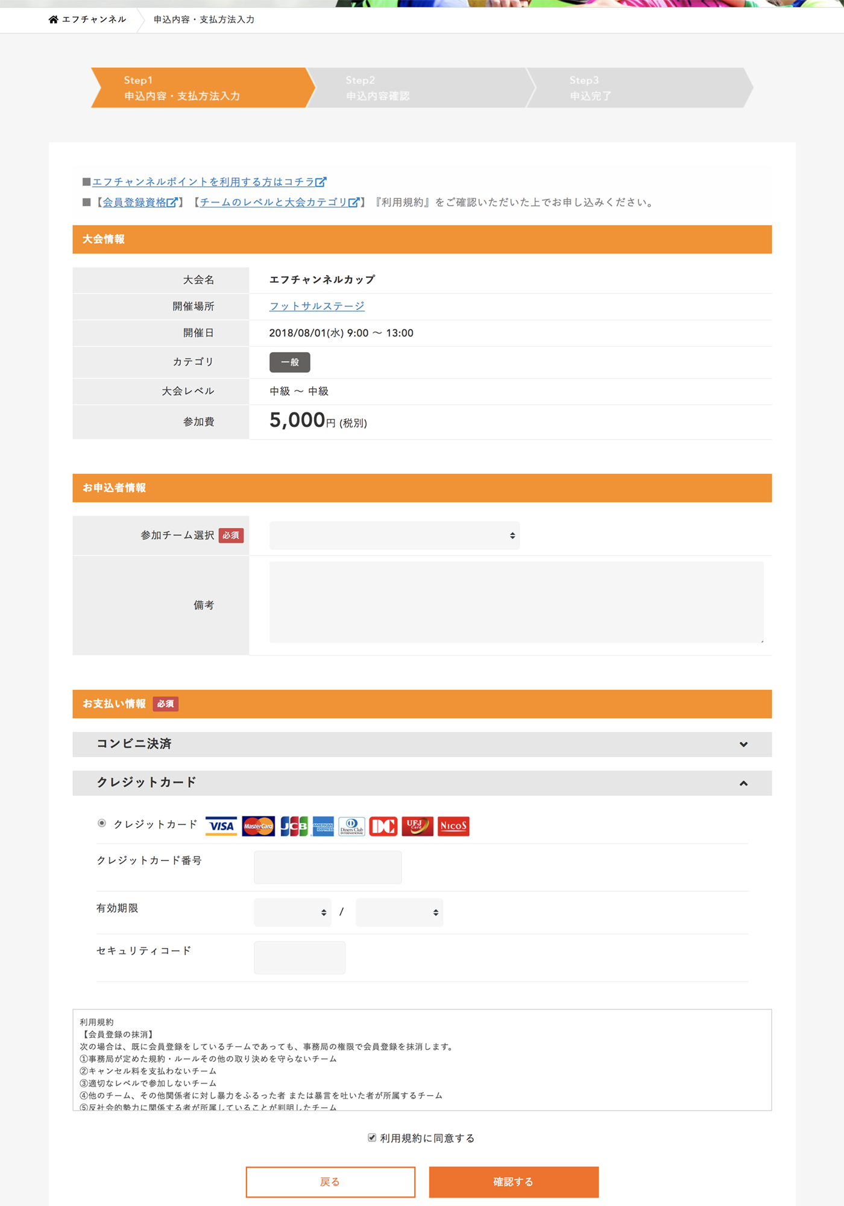Click the NICOS card logo

453,826
